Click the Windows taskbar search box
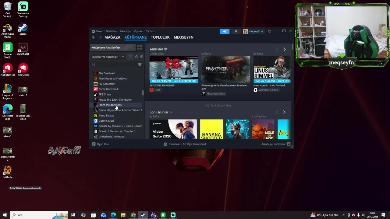The width and height of the screenshot is (390, 219). tap(39, 215)
